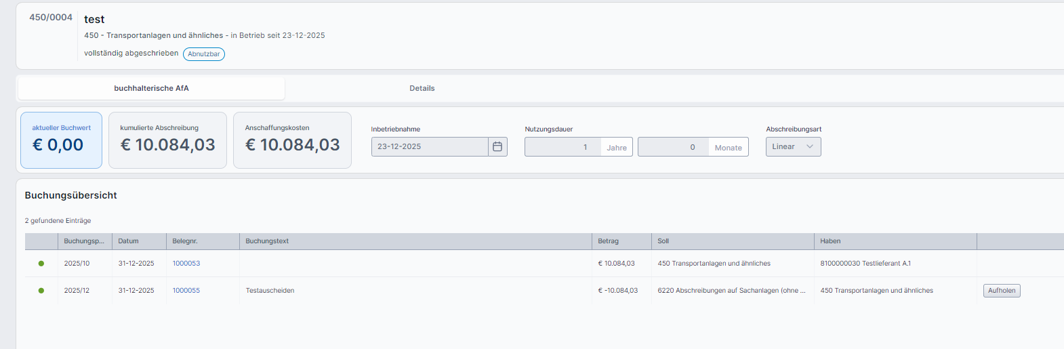Click the Nutzungsdauer Jahre input field
This screenshot has width=1064, height=349.
click(562, 147)
